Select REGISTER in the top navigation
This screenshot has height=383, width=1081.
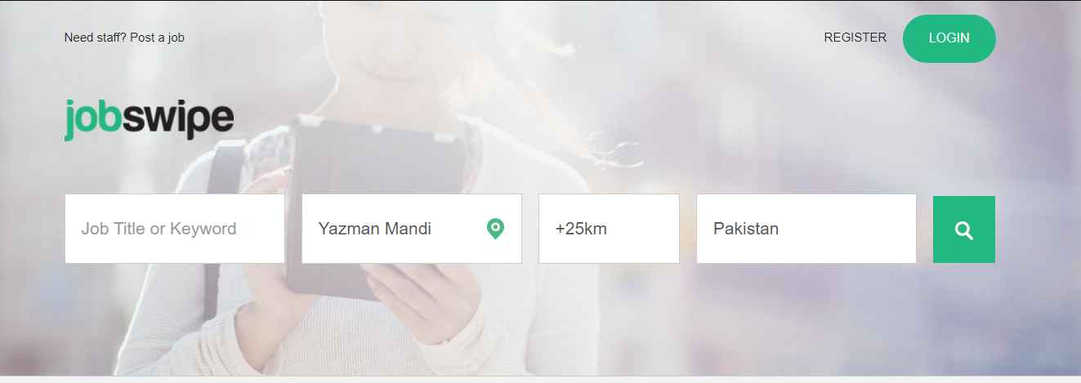coord(855,38)
